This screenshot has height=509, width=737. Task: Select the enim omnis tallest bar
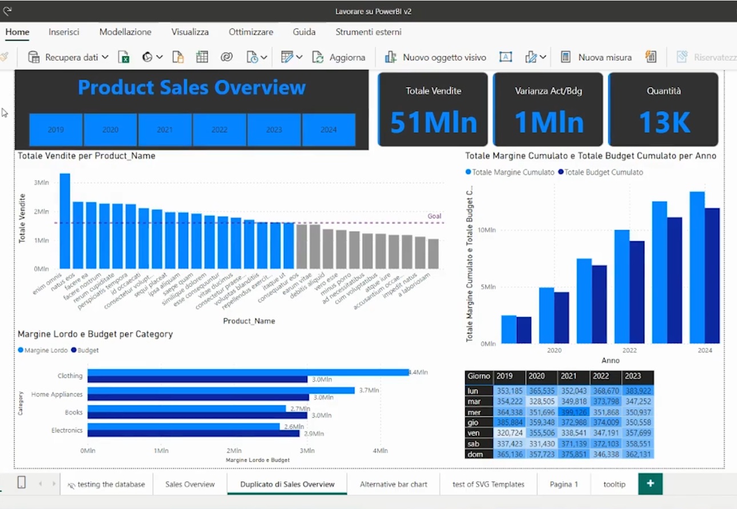(65, 221)
